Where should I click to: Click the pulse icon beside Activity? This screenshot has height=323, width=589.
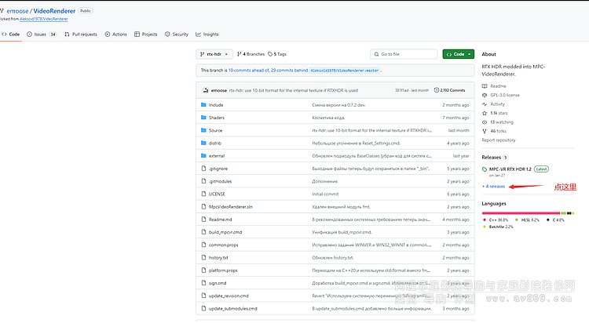coord(485,104)
